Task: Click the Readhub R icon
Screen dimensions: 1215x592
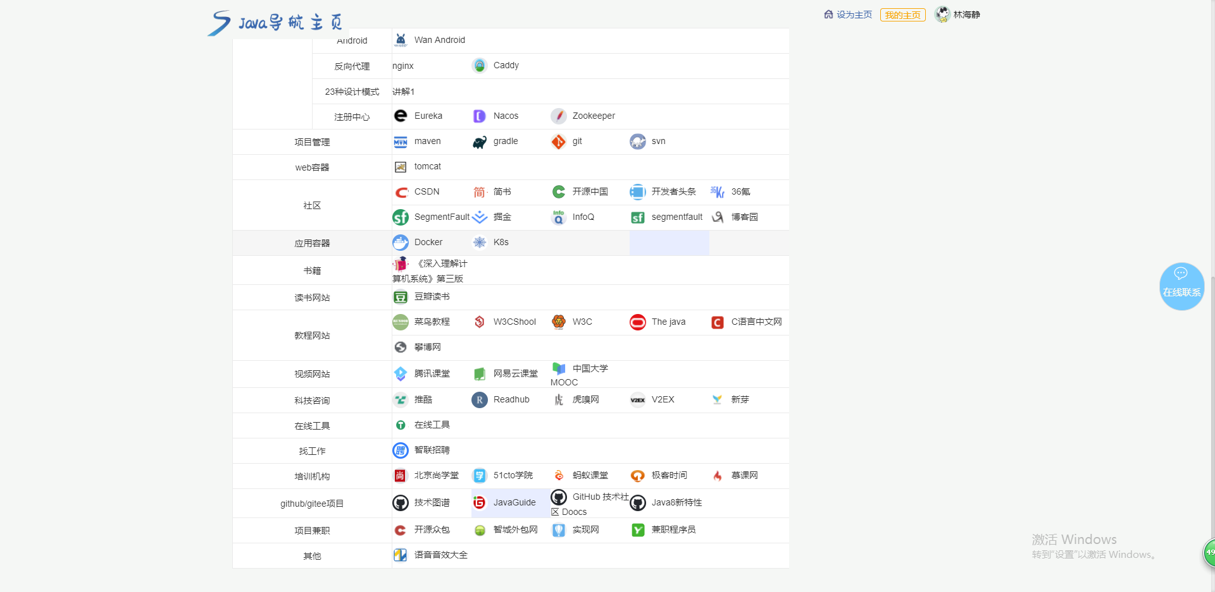Action: [480, 400]
